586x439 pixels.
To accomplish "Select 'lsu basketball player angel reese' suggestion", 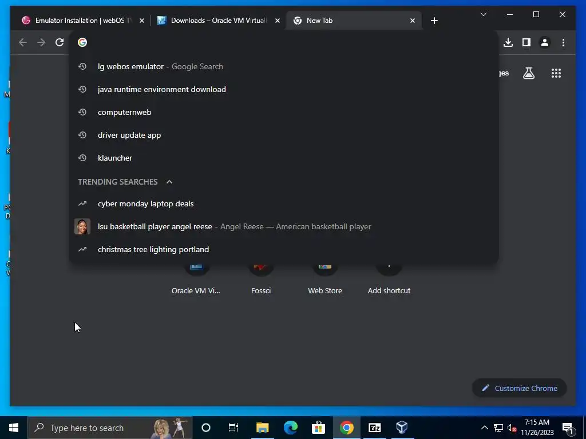I will coord(284,226).
